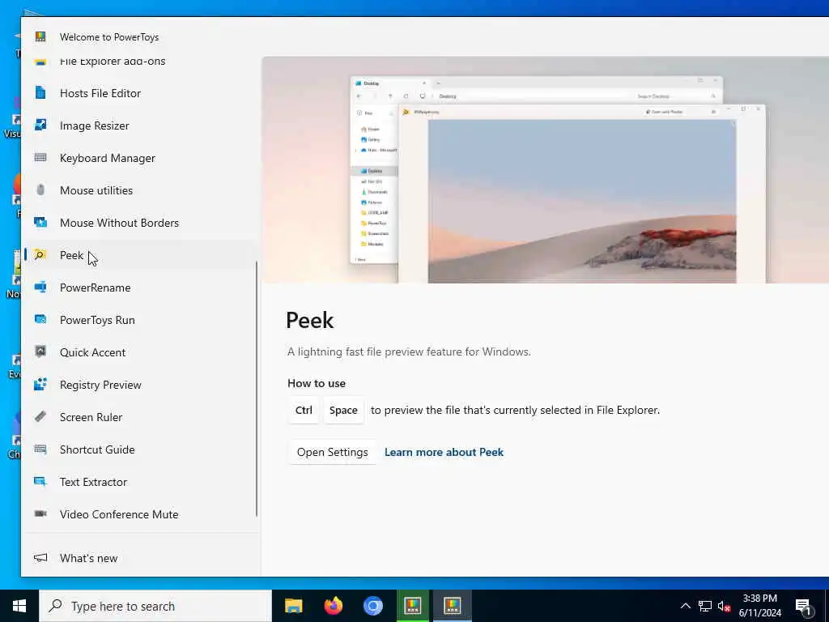Click the Image Resizer icon
Viewport: 829px width, 622px height.
(x=40, y=125)
